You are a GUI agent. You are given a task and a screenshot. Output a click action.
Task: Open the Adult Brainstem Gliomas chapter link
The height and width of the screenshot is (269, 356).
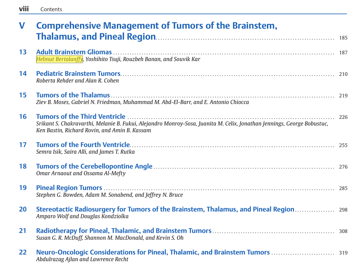[x=74, y=52]
